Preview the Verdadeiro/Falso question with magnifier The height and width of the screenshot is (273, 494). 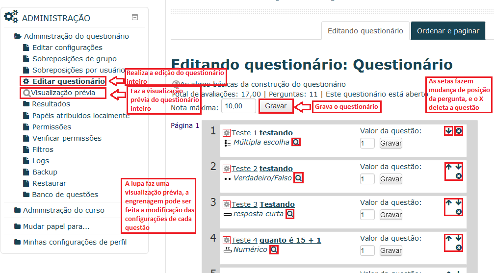pyautogui.click(x=298, y=178)
